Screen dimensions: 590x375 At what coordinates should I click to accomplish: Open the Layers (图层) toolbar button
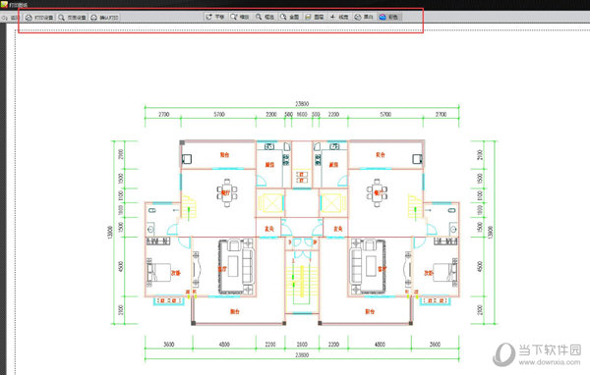click(315, 17)
